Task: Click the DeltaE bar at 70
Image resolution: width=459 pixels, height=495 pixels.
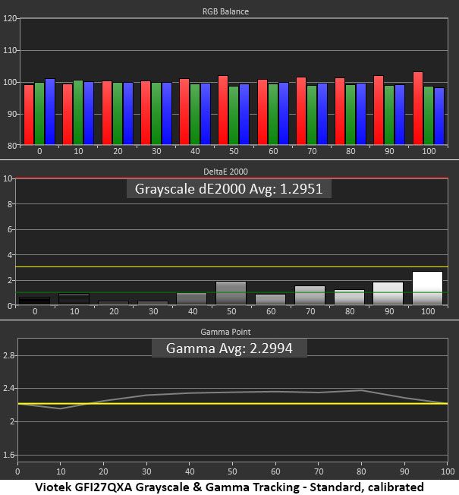Action: [x=310, y=295]
